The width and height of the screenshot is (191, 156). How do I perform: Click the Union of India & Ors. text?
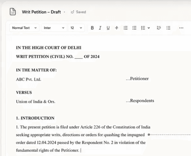[x=36, y=102]
